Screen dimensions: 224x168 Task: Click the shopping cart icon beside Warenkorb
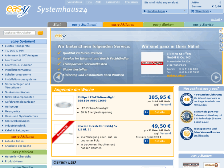[193, 11]
